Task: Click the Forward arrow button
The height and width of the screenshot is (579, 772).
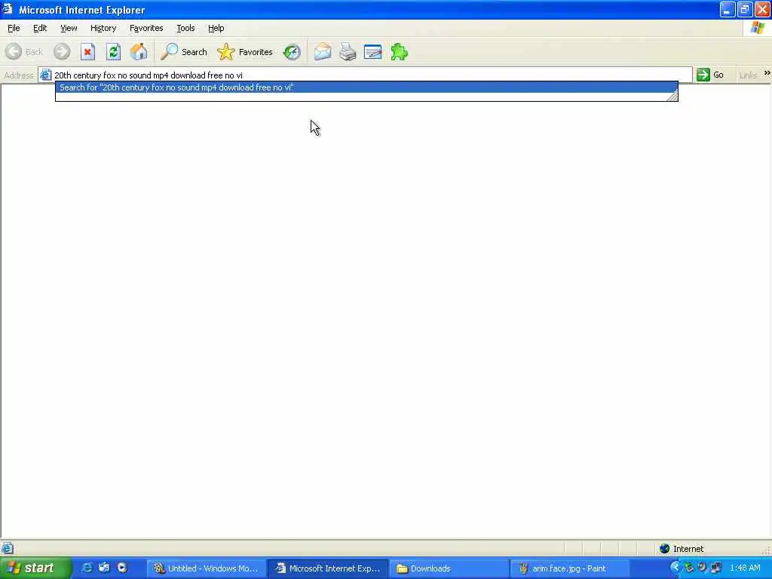Action: (62, 52)
